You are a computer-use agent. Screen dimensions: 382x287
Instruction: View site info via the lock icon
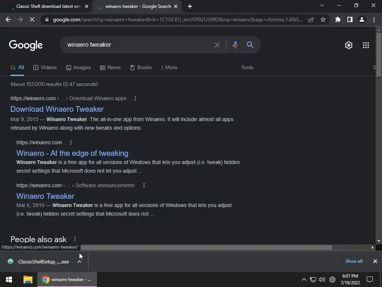point(47,19)
